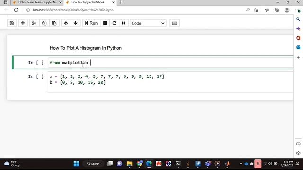Save notebook with the floppy disk icon
The height and width of the screenshot is (170, 303).
tap(12, 23)
